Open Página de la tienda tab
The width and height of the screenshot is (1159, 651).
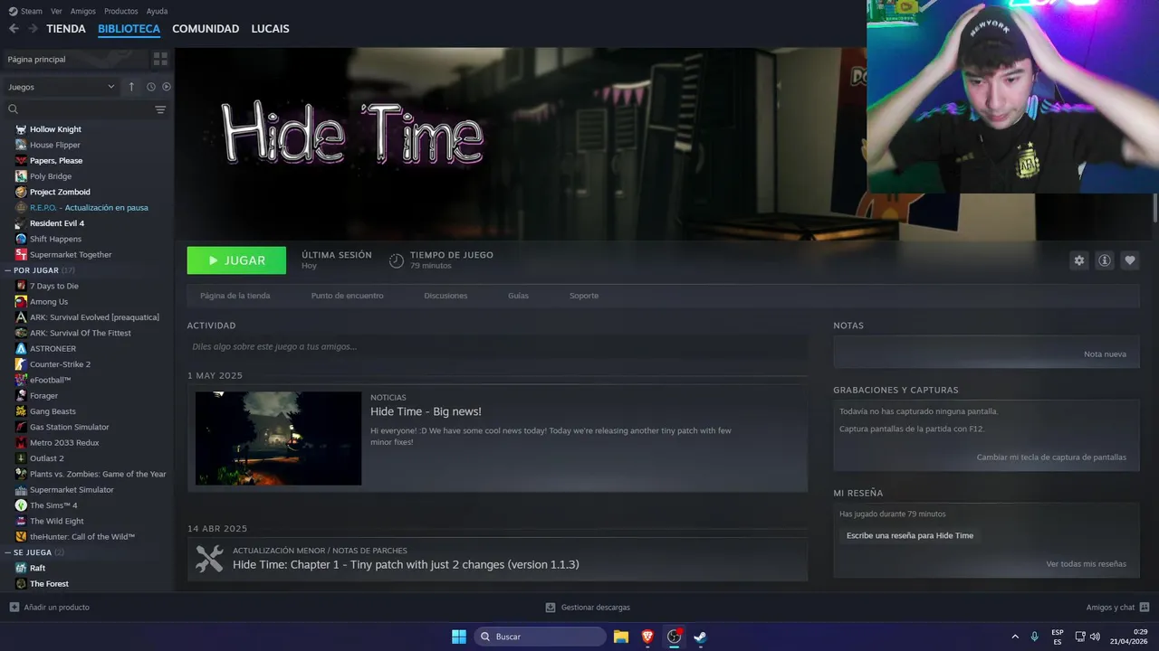(235, 296)
